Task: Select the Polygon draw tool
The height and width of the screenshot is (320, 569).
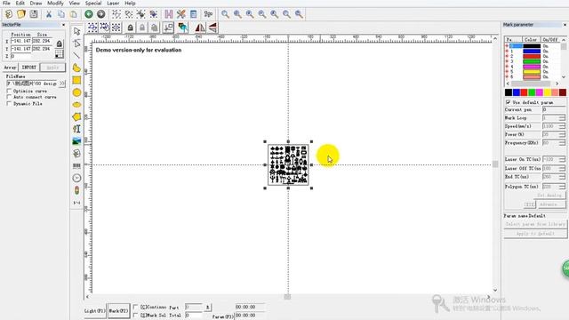Action: coord(76,116)
